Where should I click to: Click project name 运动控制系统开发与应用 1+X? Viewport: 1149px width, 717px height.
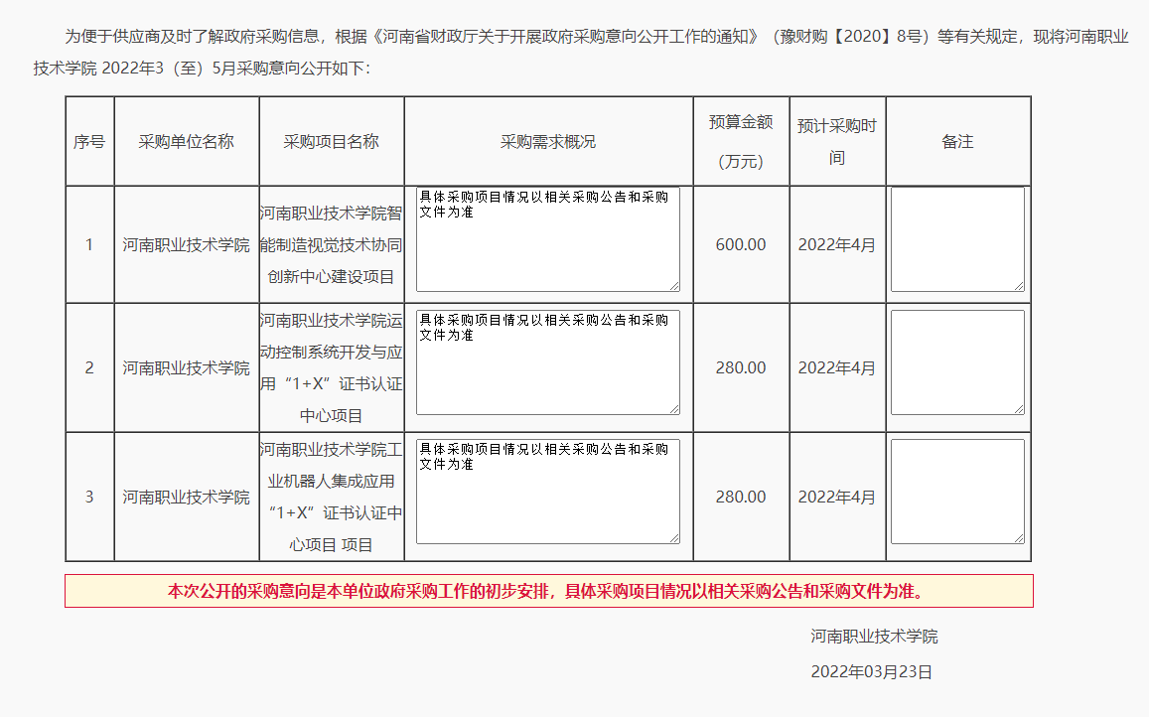coord(332,368)
